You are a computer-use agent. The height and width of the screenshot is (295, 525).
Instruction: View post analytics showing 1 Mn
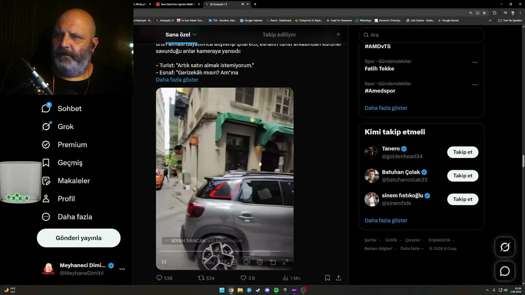pos(291,278)
